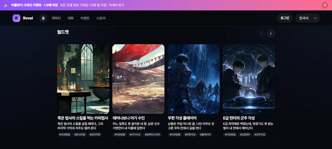Click the 월드챗 section heading
The height and width of the screenshot is (149, 332).
click(x=63, y=32)
